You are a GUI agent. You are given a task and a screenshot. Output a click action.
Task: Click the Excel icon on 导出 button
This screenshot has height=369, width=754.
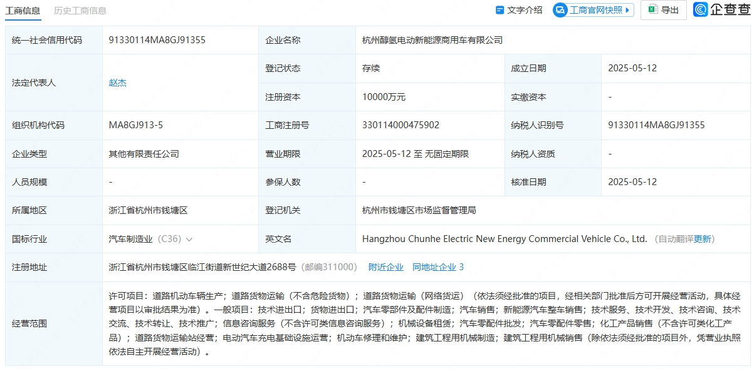[x=652, y=9]
